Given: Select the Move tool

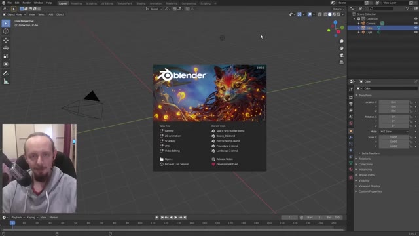Looking at the screenshot, I should pyautogui.click(x=6, y=41).
